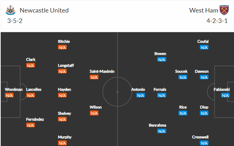Image resolution: width=234 pixels, height=146 pixels.
Task: Click the Newcastle United crest icon
Action: [10, 10]
